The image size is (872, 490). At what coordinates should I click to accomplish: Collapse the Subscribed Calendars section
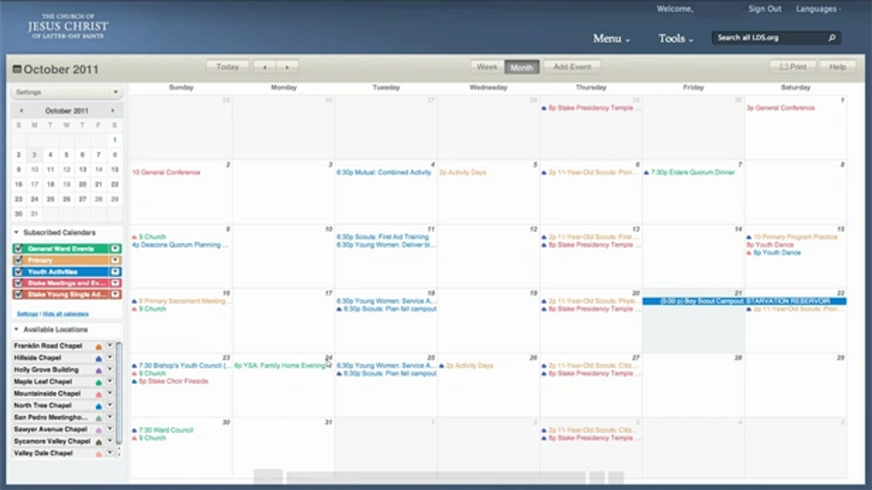point(17,233)
